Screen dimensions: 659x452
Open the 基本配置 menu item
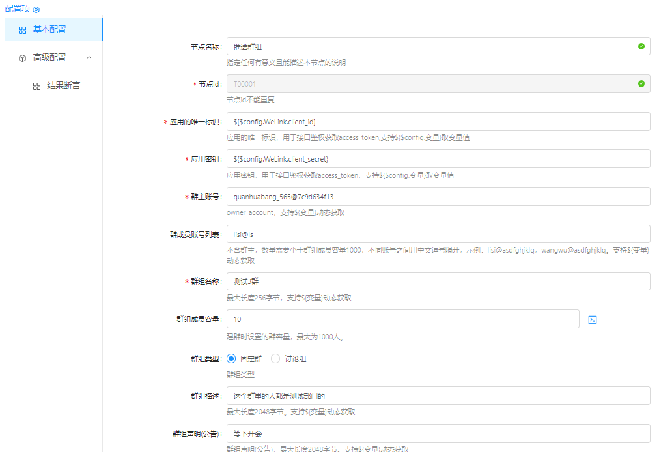point(49,30)
